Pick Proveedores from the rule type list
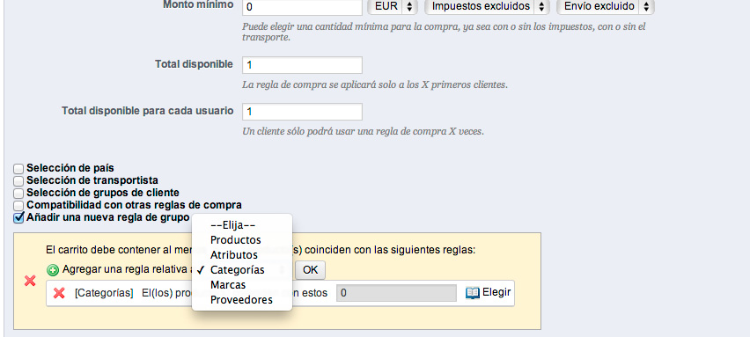 241,300
